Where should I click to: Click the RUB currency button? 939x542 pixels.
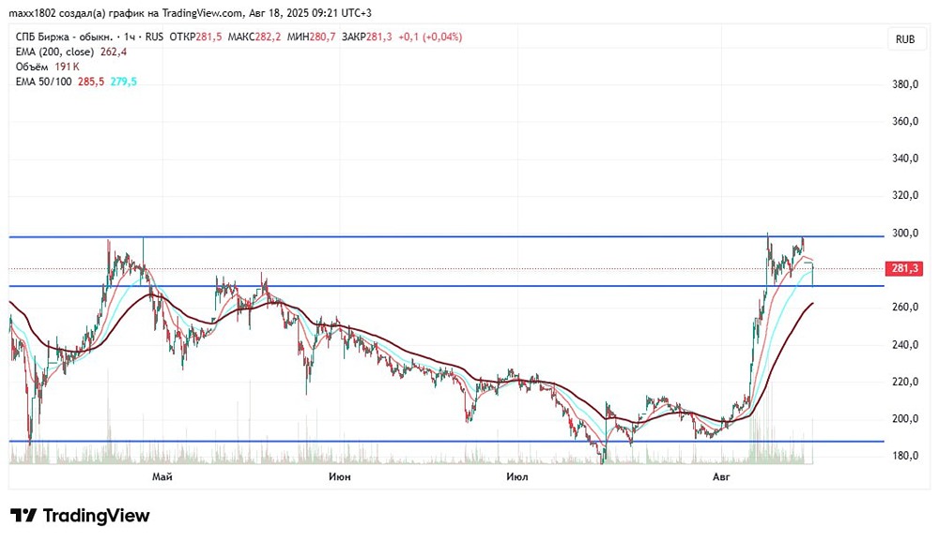click(905, 39)
